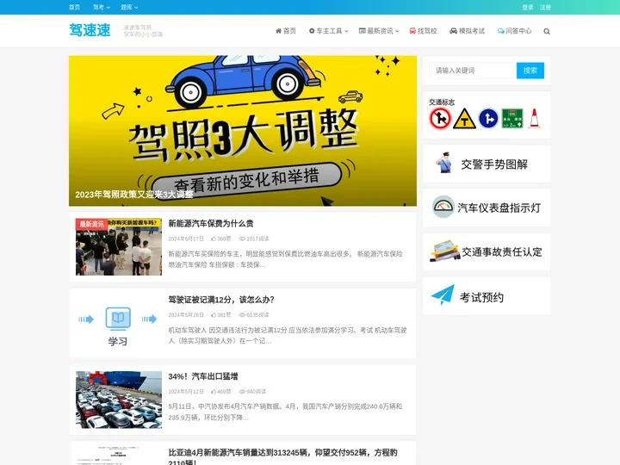The height and width of the screenshot is (465, 620).
Task: Click the gear icon beside 车主工具
Action: pos(312,31)
